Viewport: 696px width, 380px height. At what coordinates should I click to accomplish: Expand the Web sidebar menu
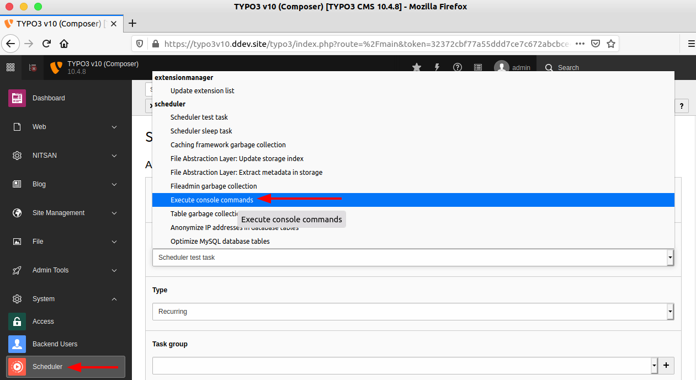(114, 127)
